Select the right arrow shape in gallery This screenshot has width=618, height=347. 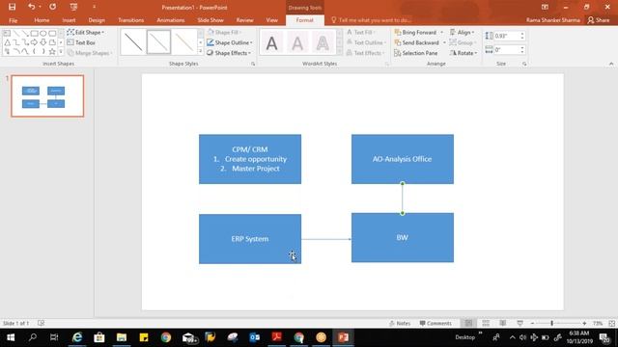(35, 42)
